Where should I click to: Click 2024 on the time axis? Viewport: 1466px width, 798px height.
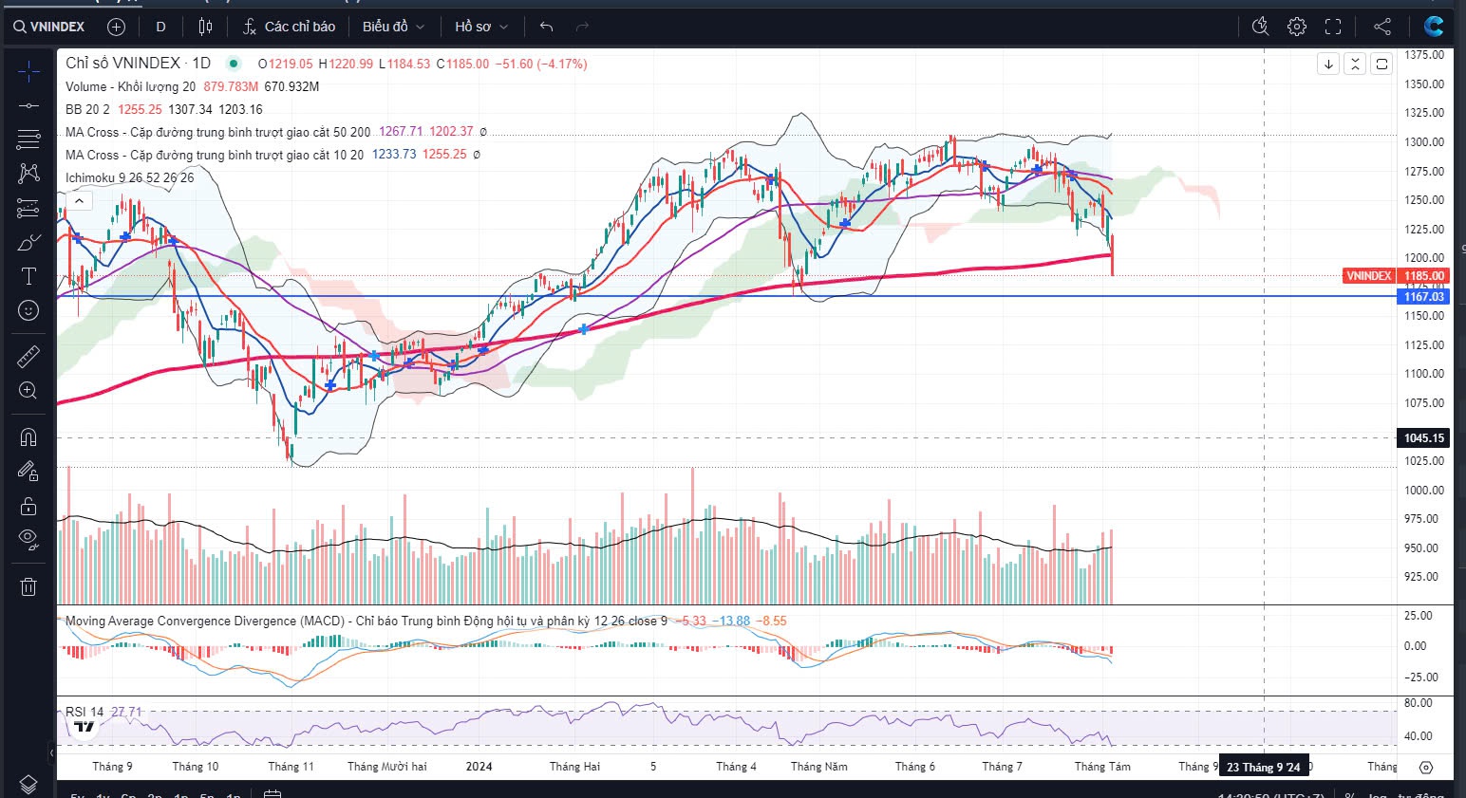tap(479, 767)
